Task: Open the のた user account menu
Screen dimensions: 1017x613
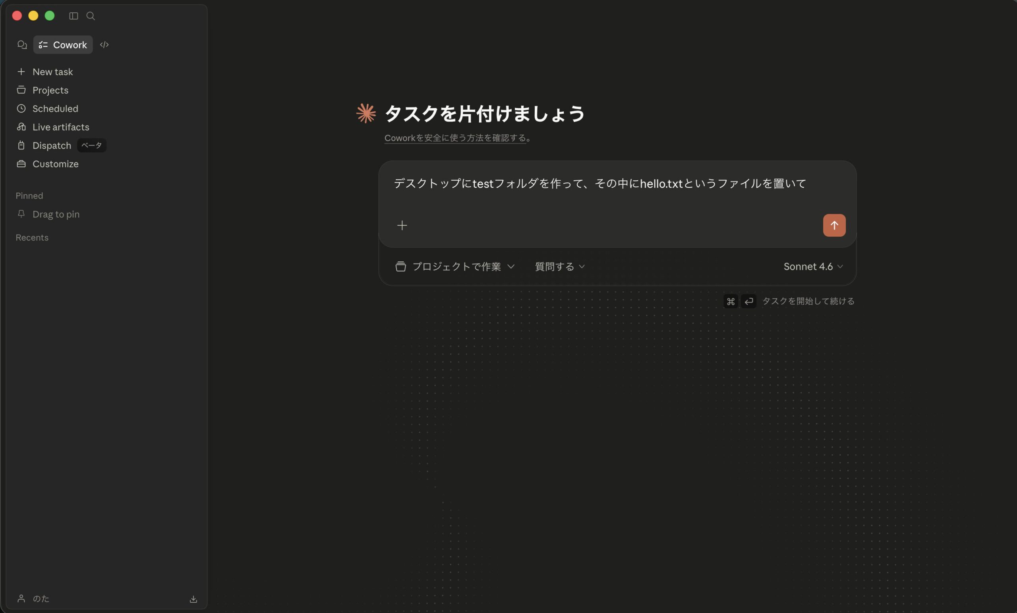Action: coord(41,599)
